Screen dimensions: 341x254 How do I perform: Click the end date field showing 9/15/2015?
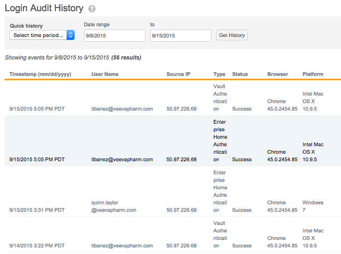click(181, 36)
